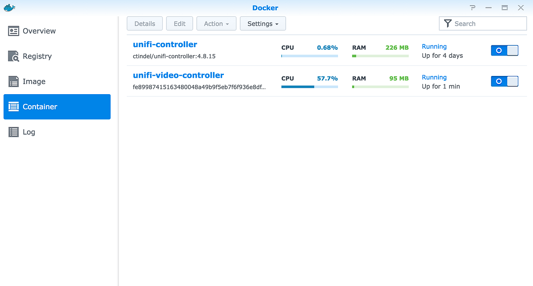Turn off the unifi-video-controller toggle

(x=505, y=81)
